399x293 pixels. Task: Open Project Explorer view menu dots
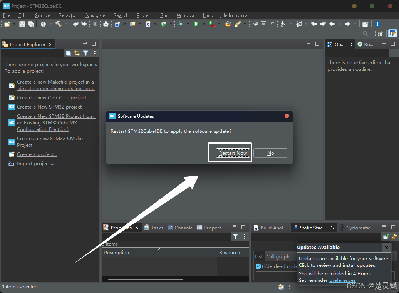(x=95, y=53)
